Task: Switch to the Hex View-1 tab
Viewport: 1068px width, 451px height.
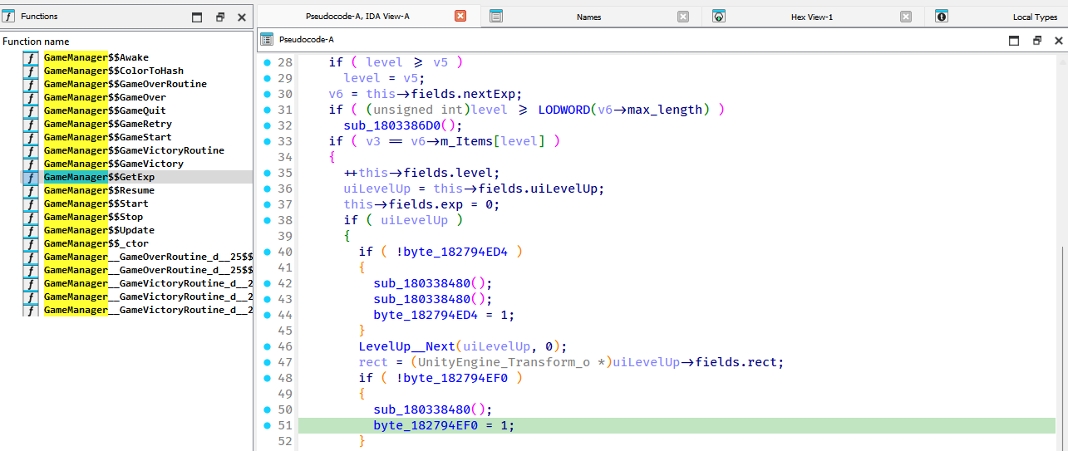Action: 812,17
